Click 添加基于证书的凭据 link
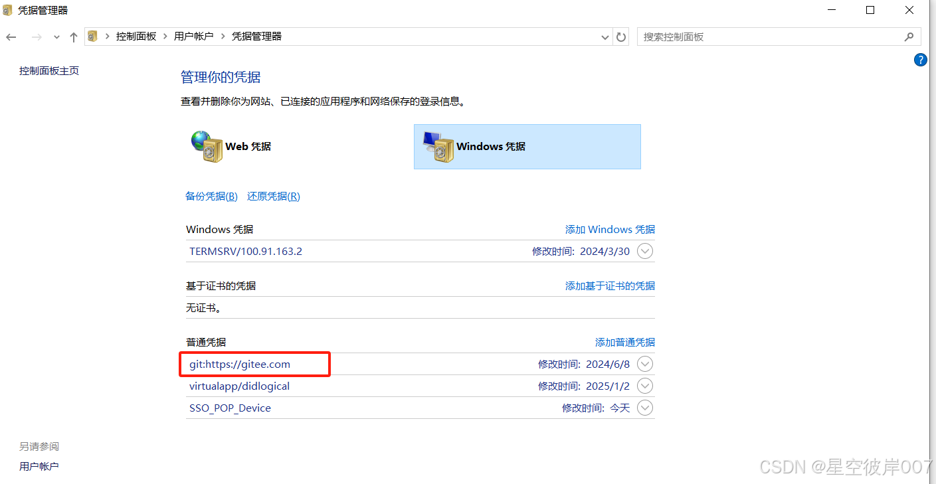This screenshot has width=936, height=484. point(610,286)
